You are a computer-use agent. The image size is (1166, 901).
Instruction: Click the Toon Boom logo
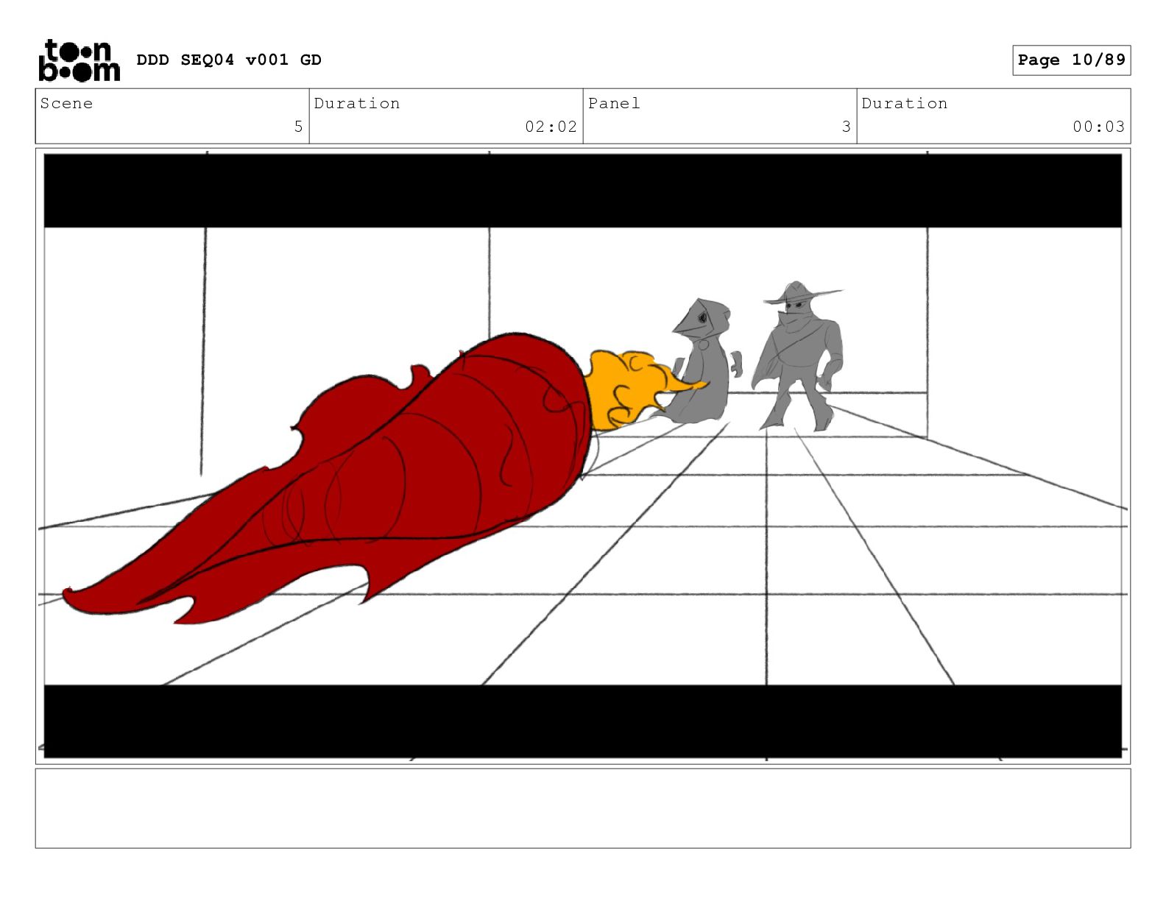coord(79,60)
